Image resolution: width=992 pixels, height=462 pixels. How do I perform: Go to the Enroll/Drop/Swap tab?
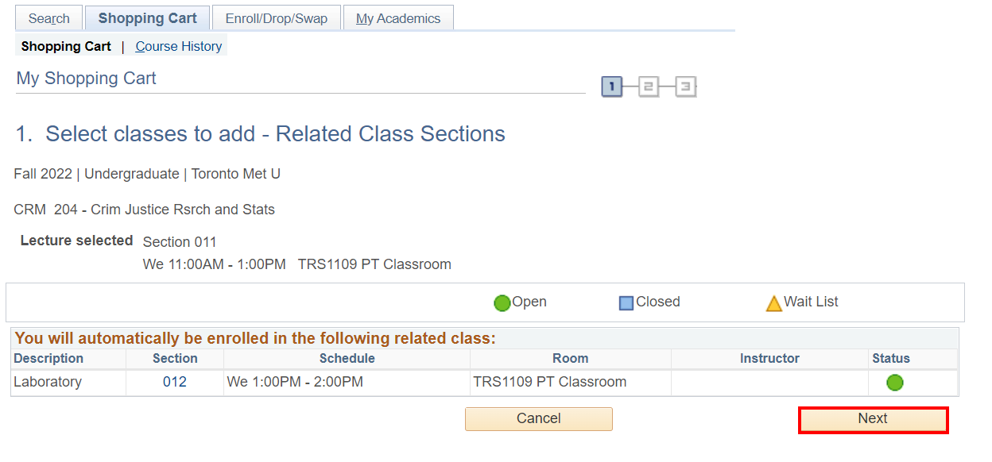(276, 18)
